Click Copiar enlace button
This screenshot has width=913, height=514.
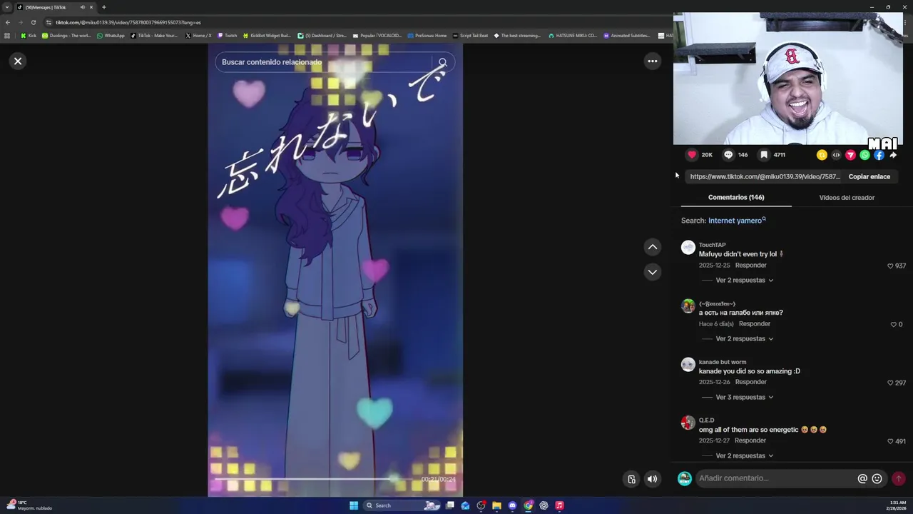pos(869,176)
